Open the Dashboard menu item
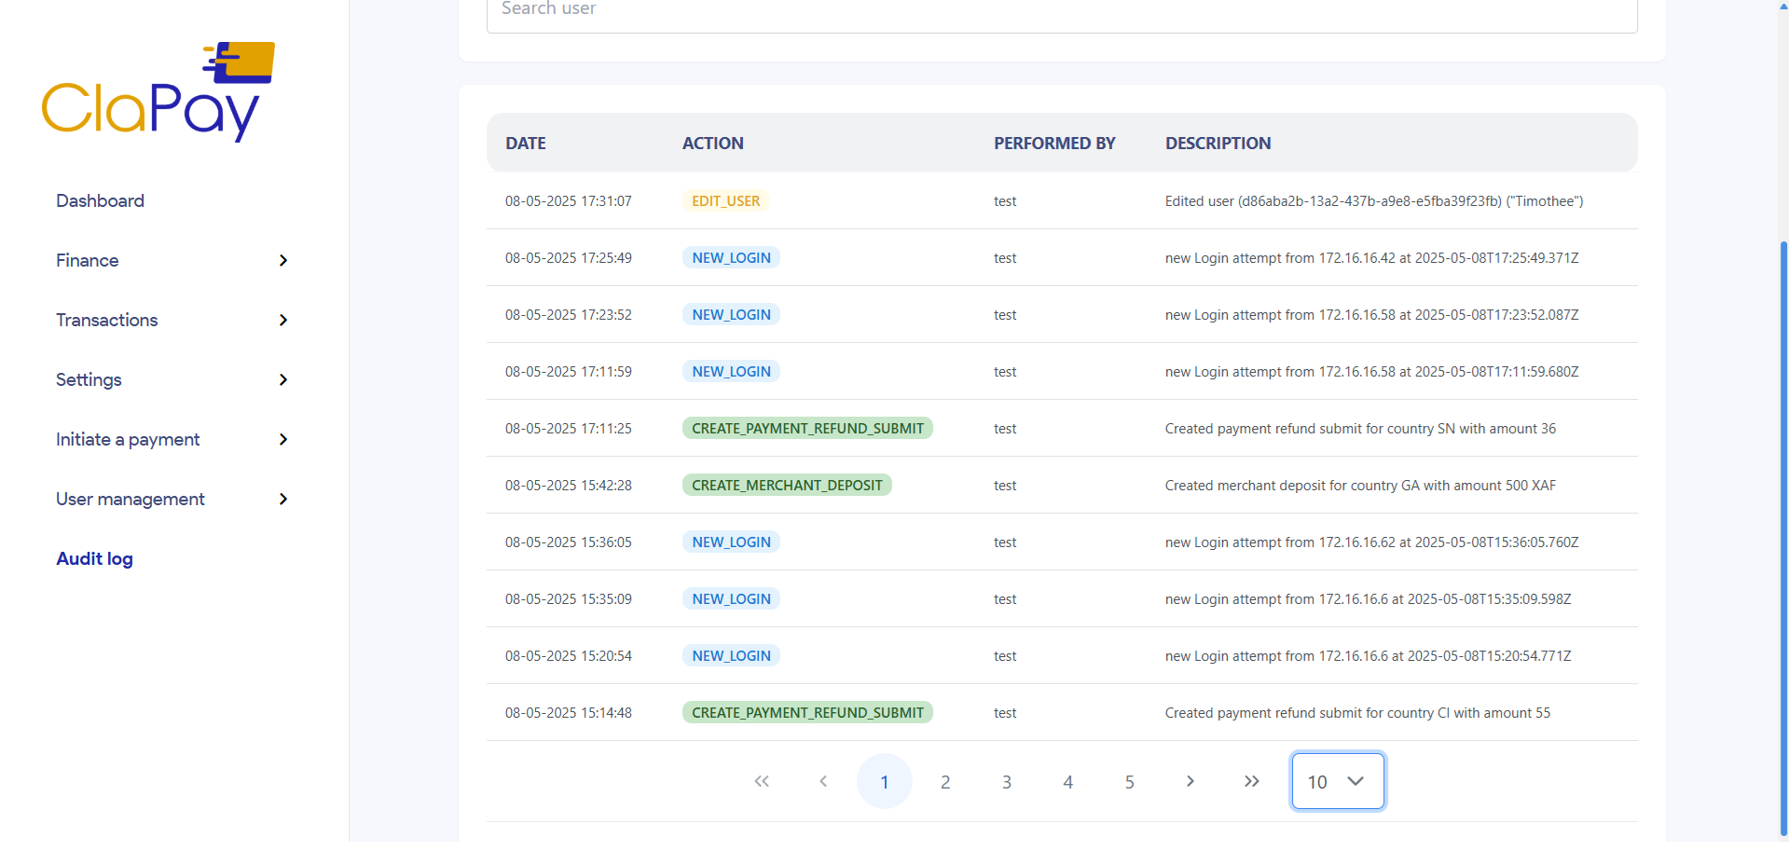Image resolution: width=1789 pixels, height=851 pixels. point(100,200)
